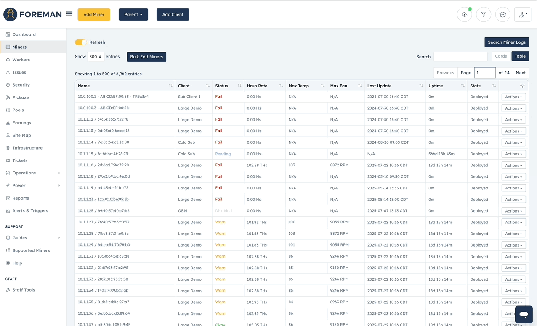
Task: Open the user account icon menu
Action: (x=523, y=15)
